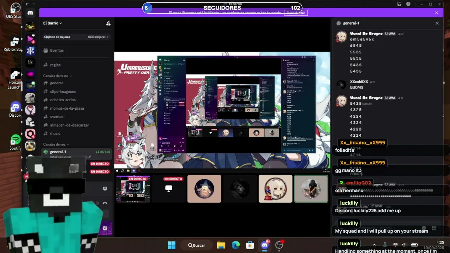Select the snowflake server icon
The width and height of the screenshot is (450, 253).
tap(30, 51)
